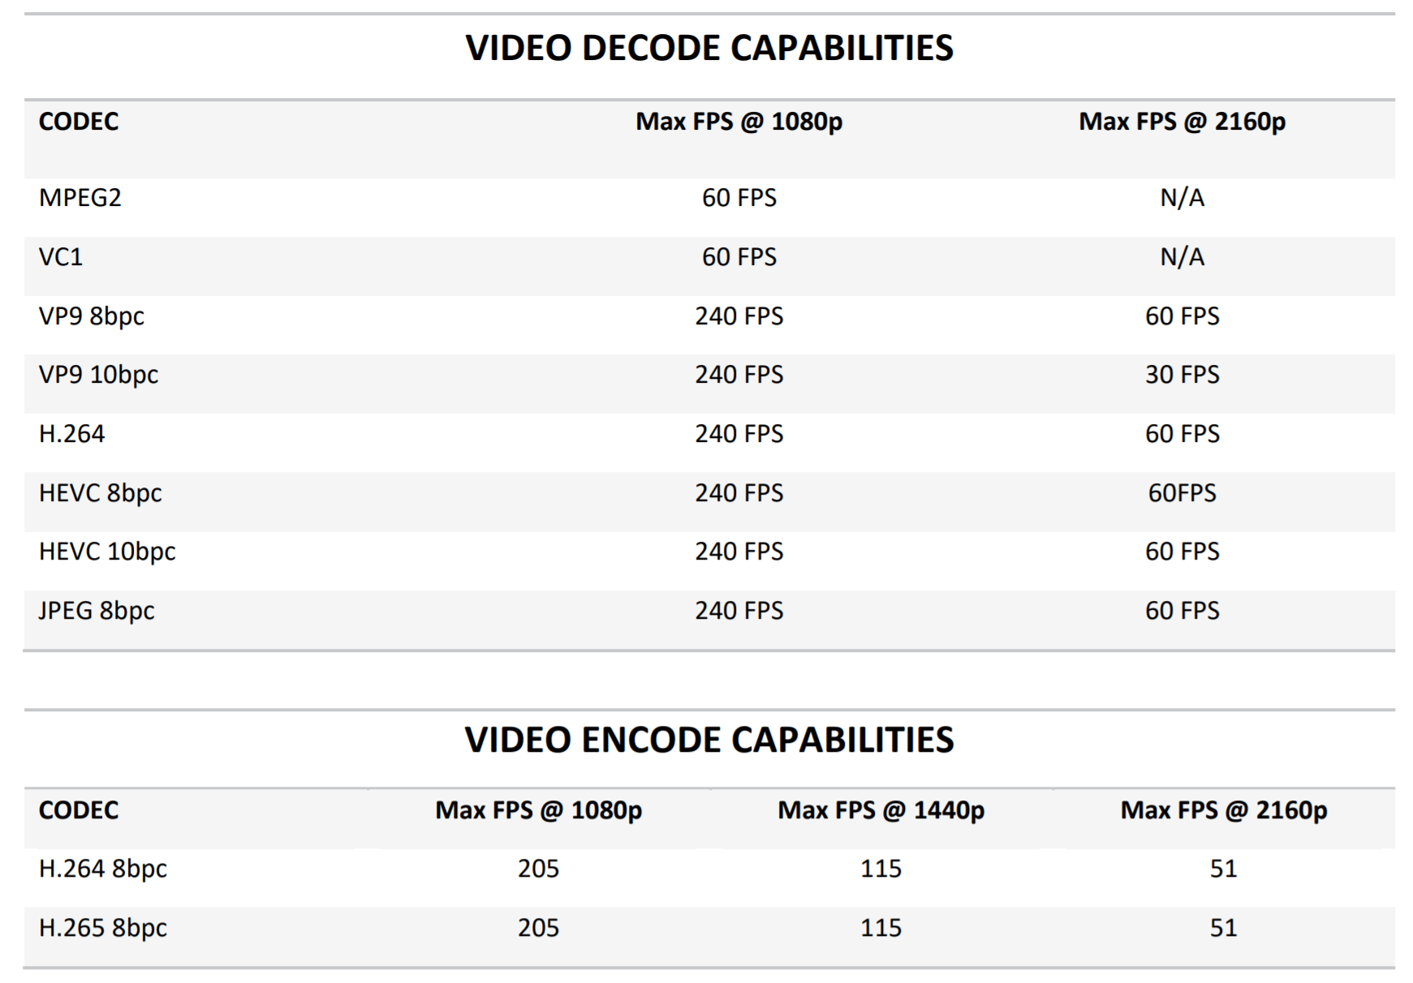The width and height of the screenshot is (1413, 983).
Task: Click the VIDEO DECODE CAPABILITIES heading
Action: click(x=709, y=48)
